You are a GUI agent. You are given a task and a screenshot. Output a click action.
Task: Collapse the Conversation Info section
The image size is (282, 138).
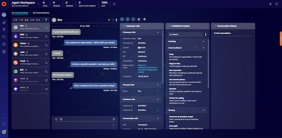click(158, 118)
